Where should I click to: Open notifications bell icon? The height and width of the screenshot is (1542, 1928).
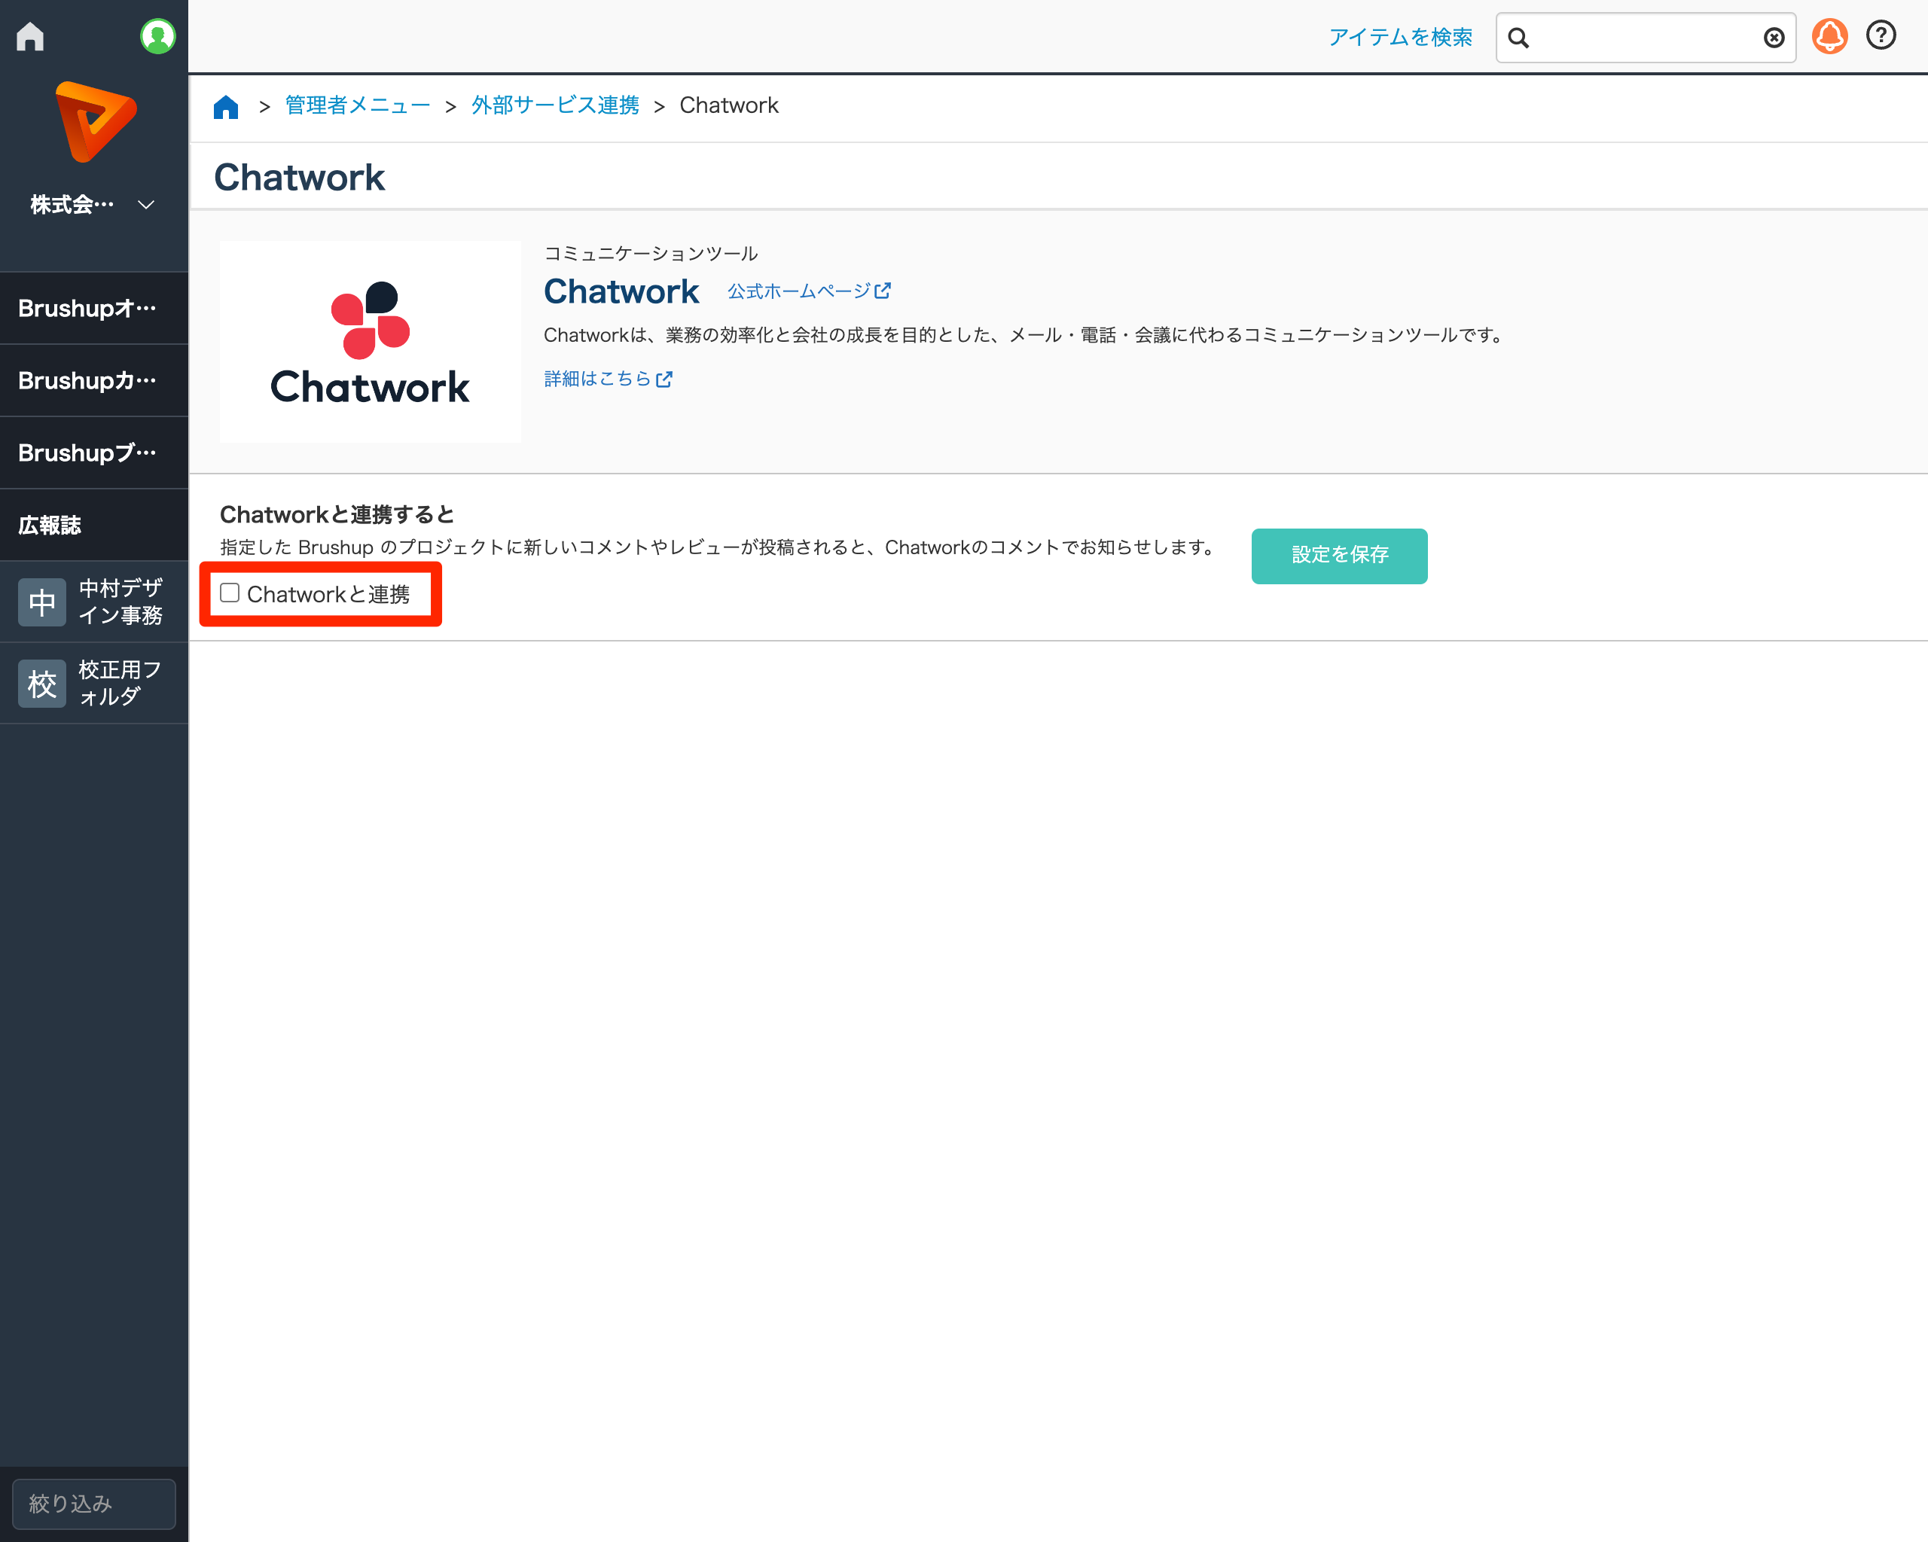pos(1829,37)
